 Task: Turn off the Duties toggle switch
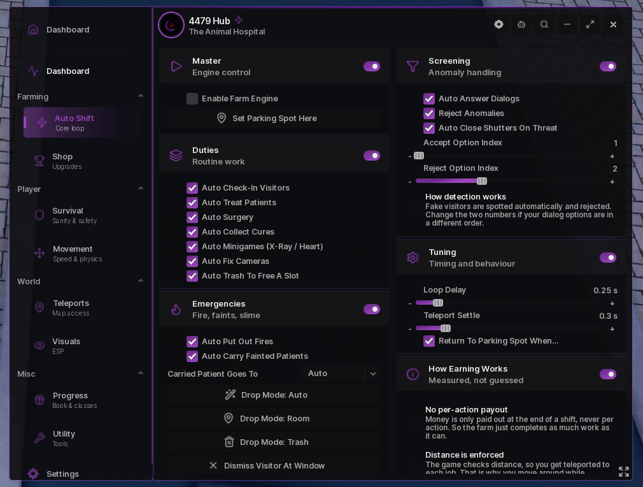(x=372, y=156)
